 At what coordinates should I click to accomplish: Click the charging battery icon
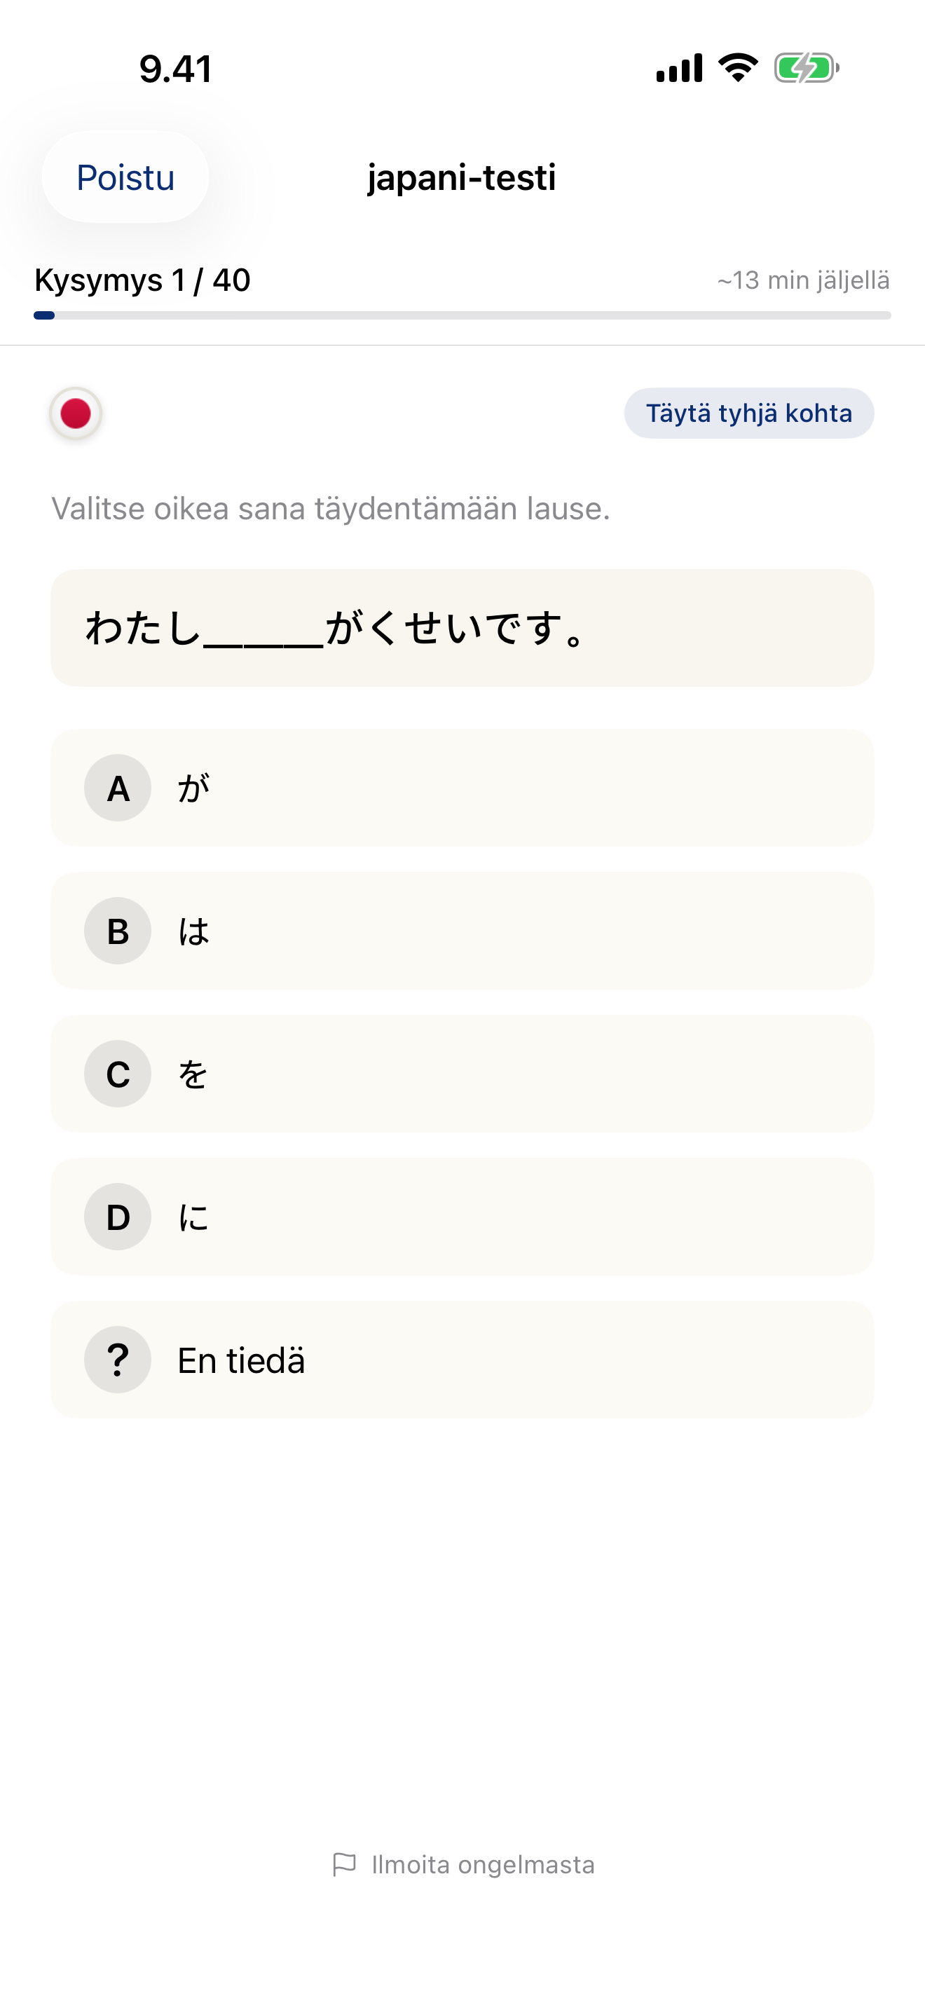[x=807, y=69]
